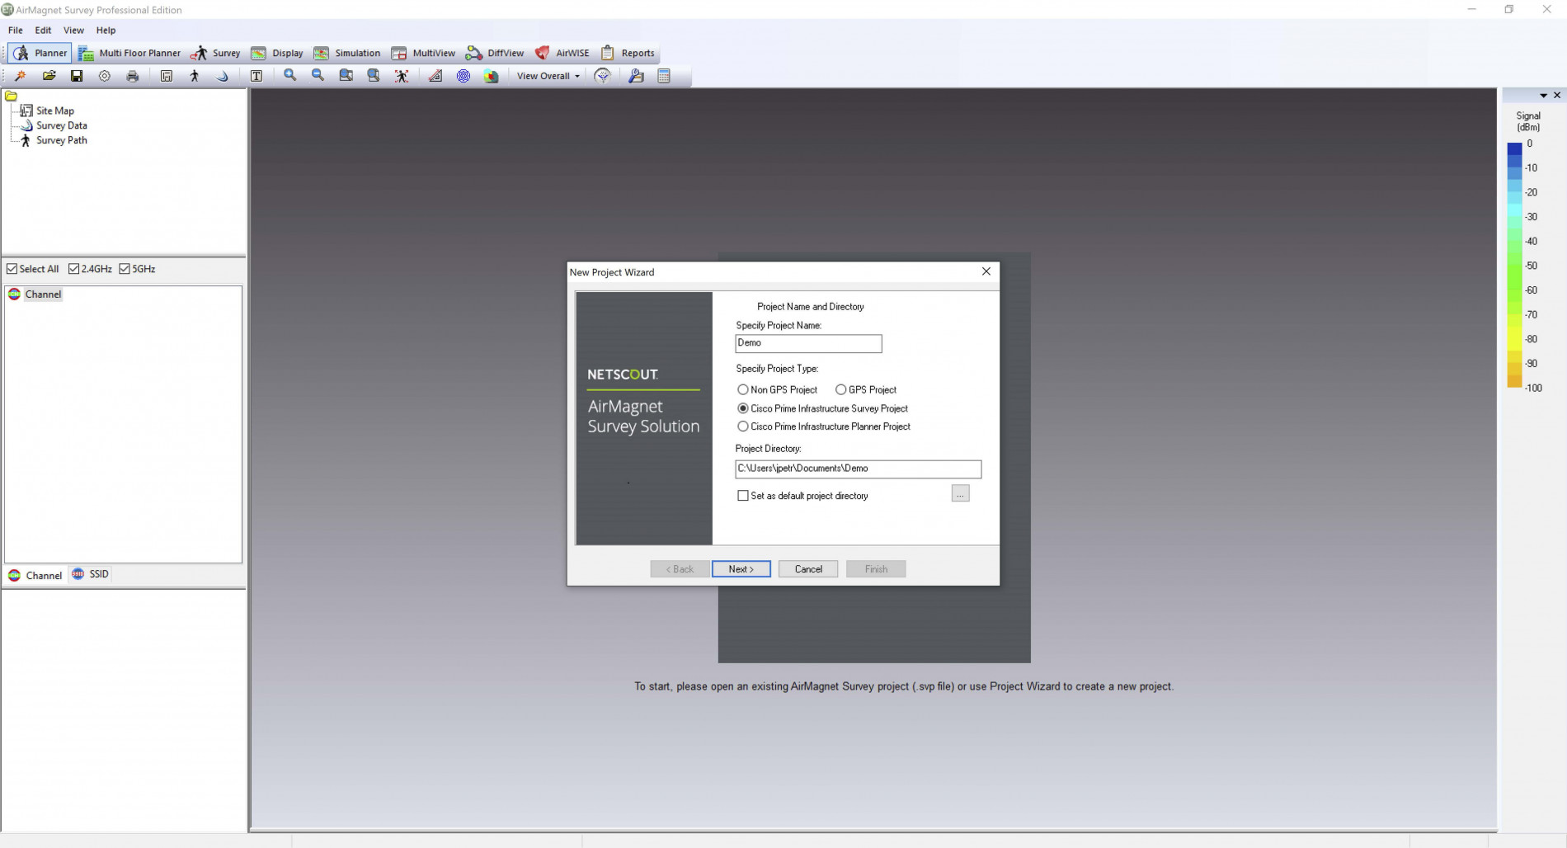Cancel the New Project Wizard
Image resolution: width=1567 pixels, height=848 pixels.
coord(808,569)
